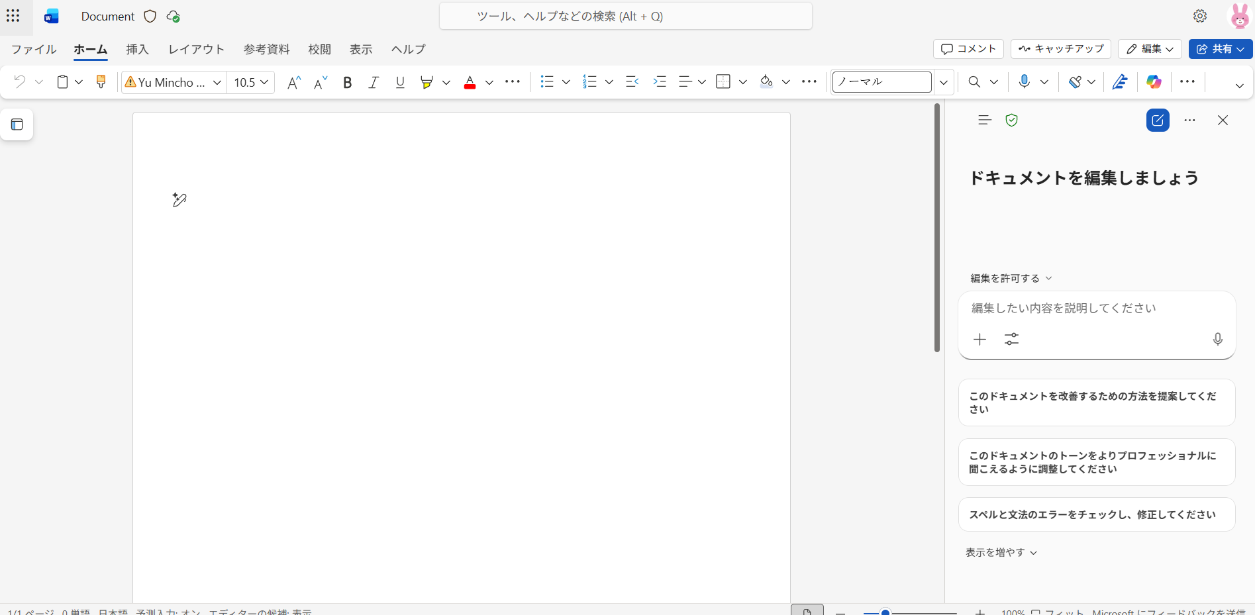Click the Copilot icon in ribbon

coord(1154,82)
